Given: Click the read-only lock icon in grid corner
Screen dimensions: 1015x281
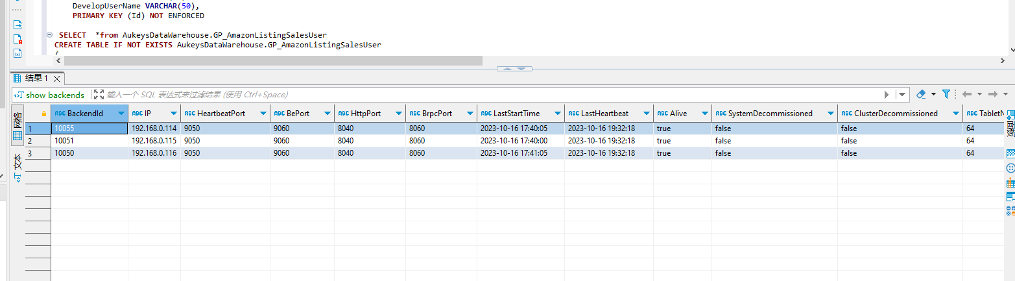Looking at the screenshot, I should pos(44,113).
